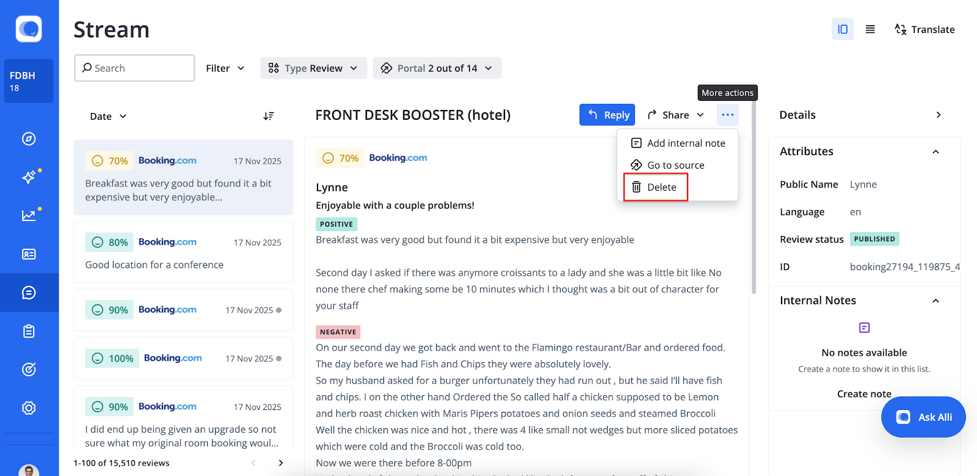
Task: Open the contact card icon in sidebar
Action: coord(29,254)
